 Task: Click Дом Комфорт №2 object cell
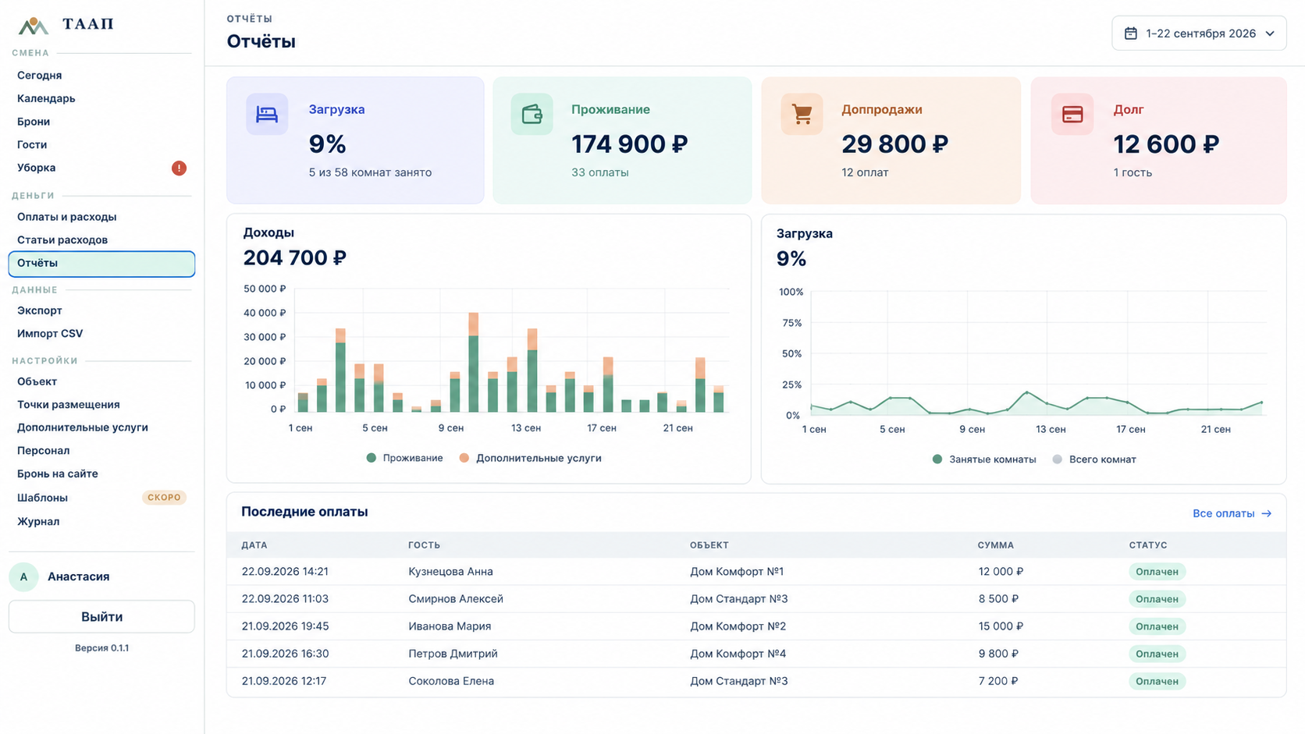tap(738, 626)
